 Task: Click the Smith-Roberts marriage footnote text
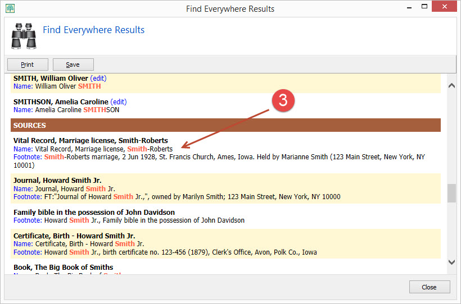(219, 161)
